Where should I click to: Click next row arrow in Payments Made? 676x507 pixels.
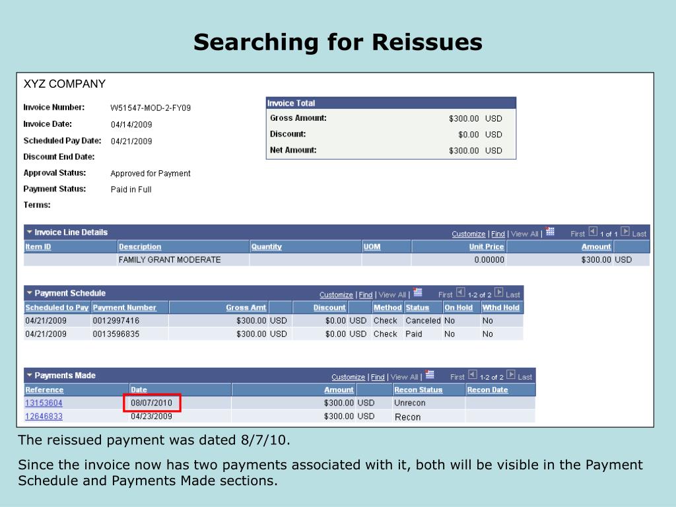(511, 376)
